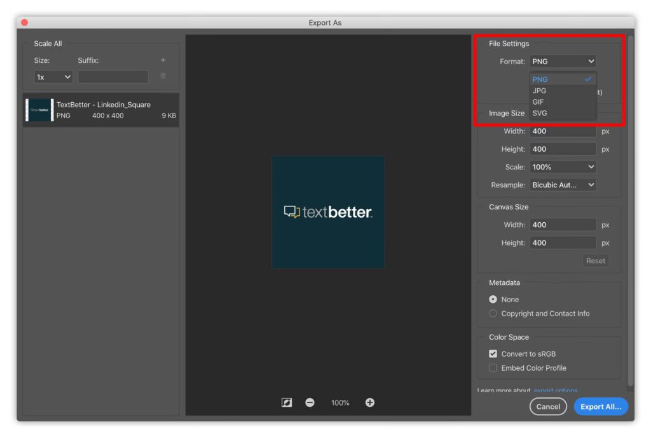Image resolution: width=651 pixels, height=438 pixels.
Task: Click the zoom in plus icon
Action: (370, 402)
